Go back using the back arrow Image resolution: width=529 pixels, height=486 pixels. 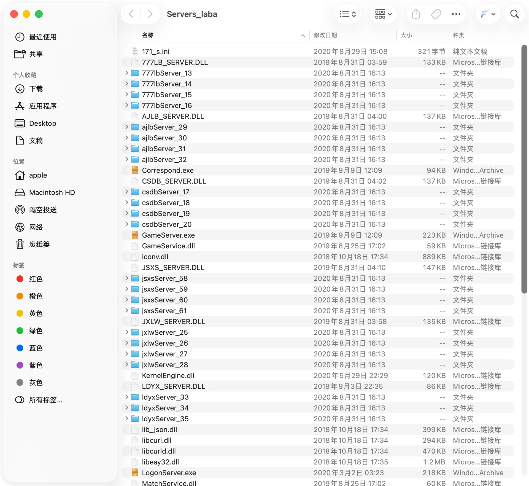click(x=131, y=14)
